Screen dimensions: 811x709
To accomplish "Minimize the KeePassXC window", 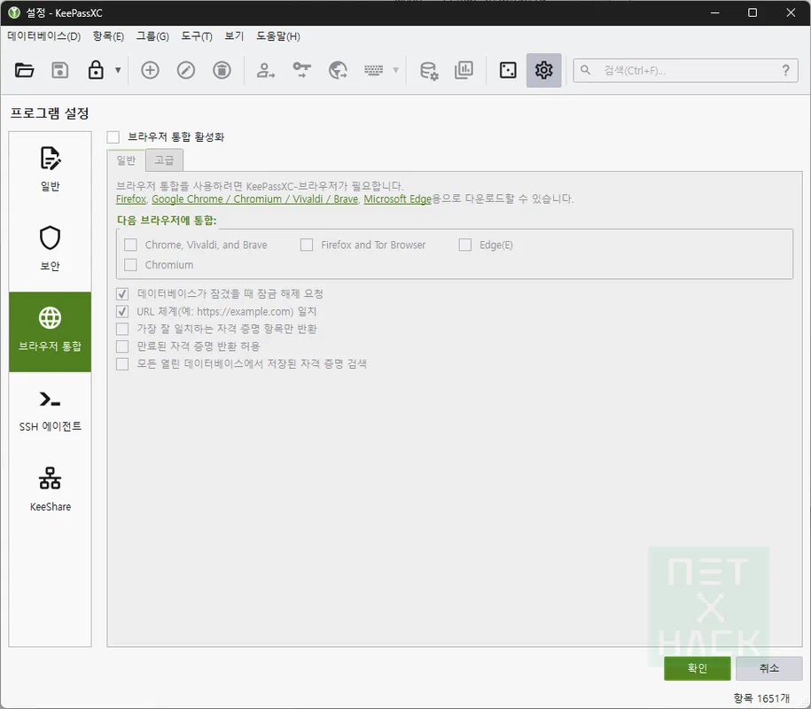I will (x=714, y=12).
